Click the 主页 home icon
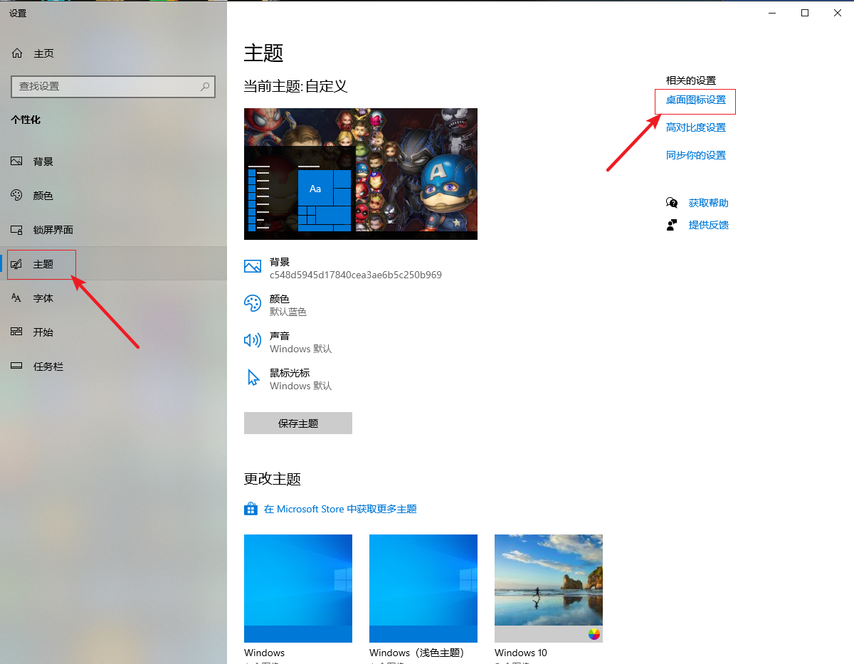854x664 pixels. tap(18, 53)
